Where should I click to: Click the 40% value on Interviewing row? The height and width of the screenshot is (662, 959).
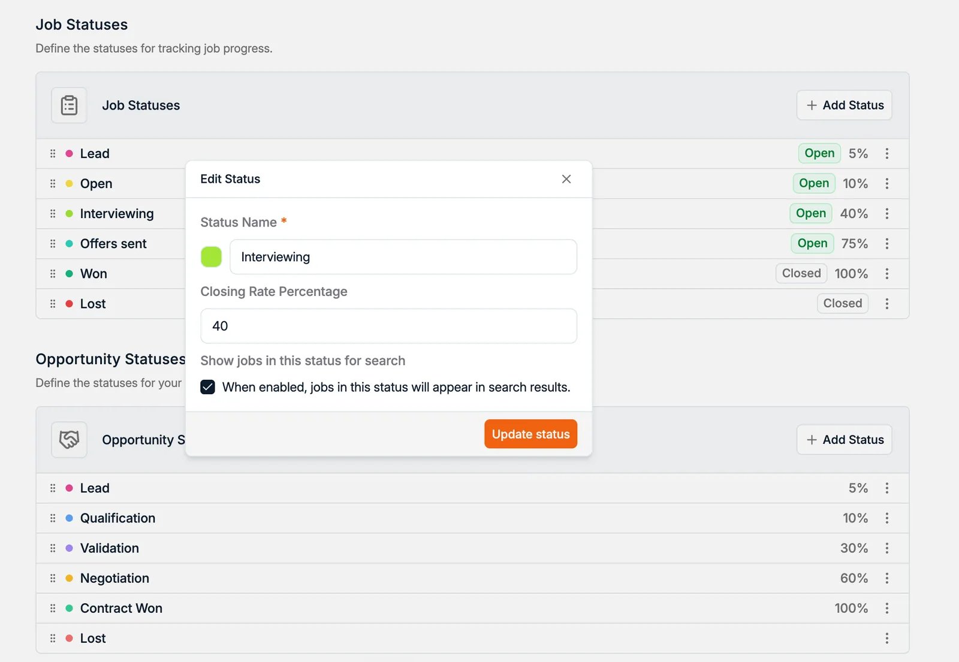854,213
